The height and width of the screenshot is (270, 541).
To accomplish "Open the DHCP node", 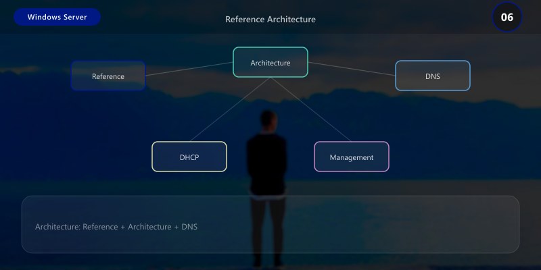I will (189, 157).
